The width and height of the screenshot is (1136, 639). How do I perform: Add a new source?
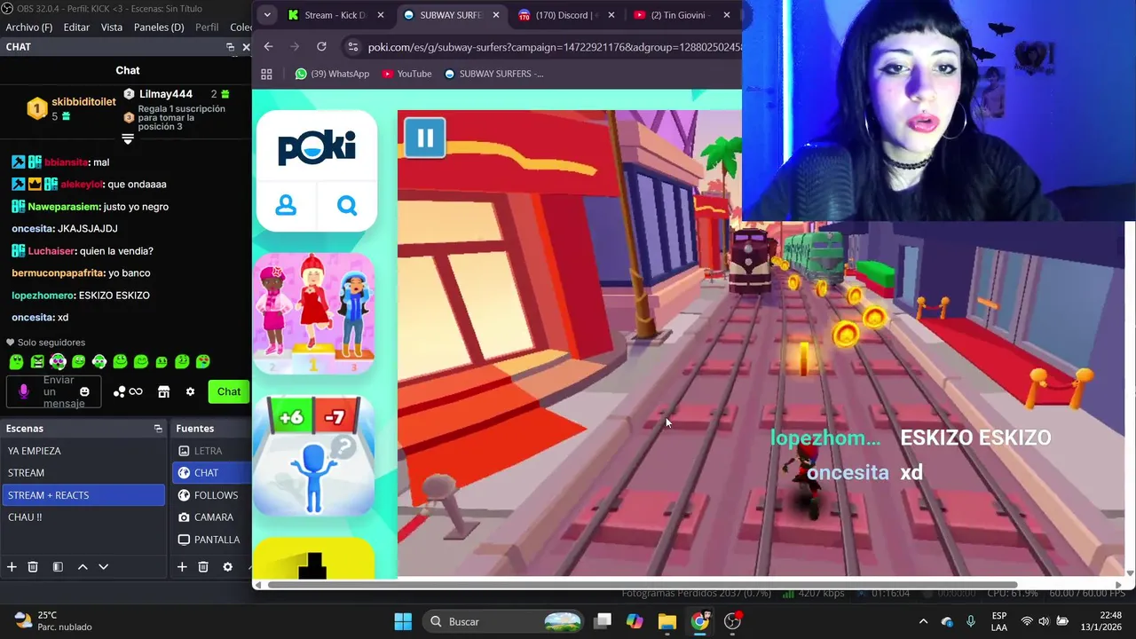tap(182, 567)
